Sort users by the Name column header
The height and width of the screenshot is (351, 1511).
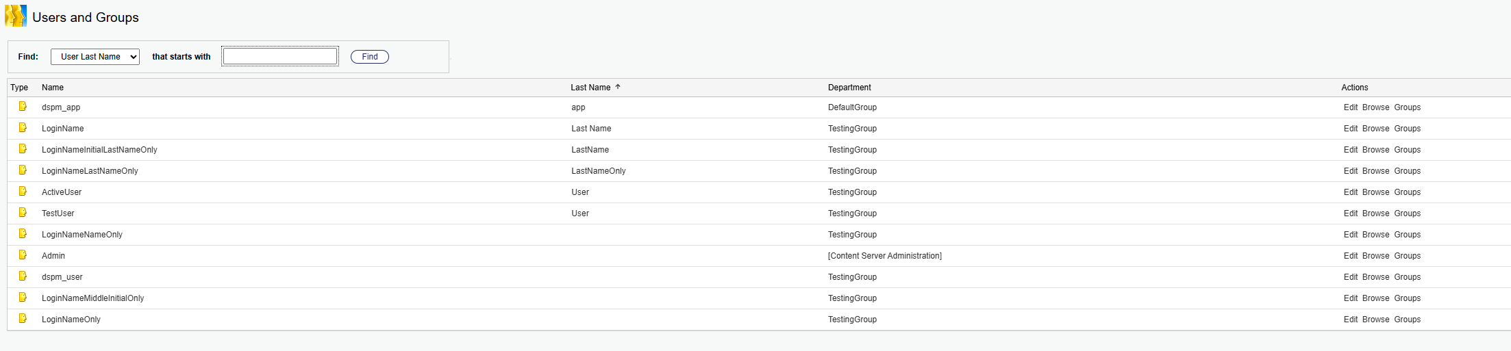pos(53,88)
